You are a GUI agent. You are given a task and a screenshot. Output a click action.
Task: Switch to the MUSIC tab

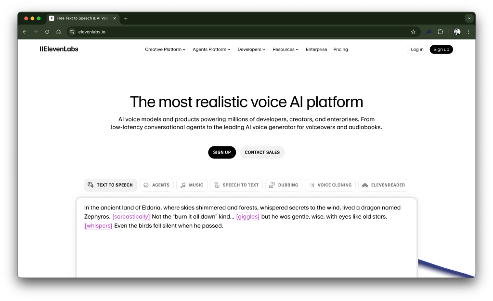[192, 185]
